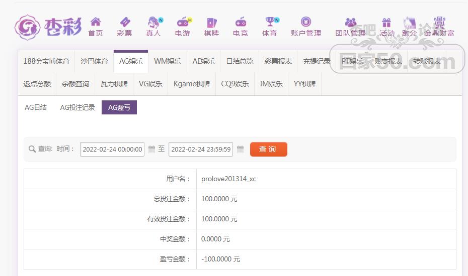Screen dimensions: 468x276
Task: Open the end date calendar picker icon
Action: pyautogui.click(x=240, y=149)
